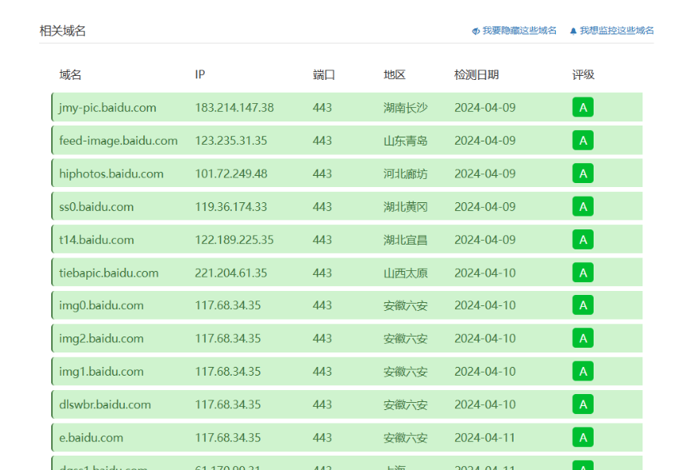700x470 pixels.
Task: Click port 443 in ss0.baidu.com row
Action: point(322,206)
